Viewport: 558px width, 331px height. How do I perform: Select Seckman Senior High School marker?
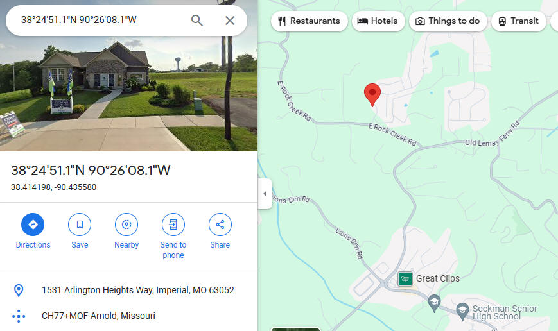(x=462, y=312)
